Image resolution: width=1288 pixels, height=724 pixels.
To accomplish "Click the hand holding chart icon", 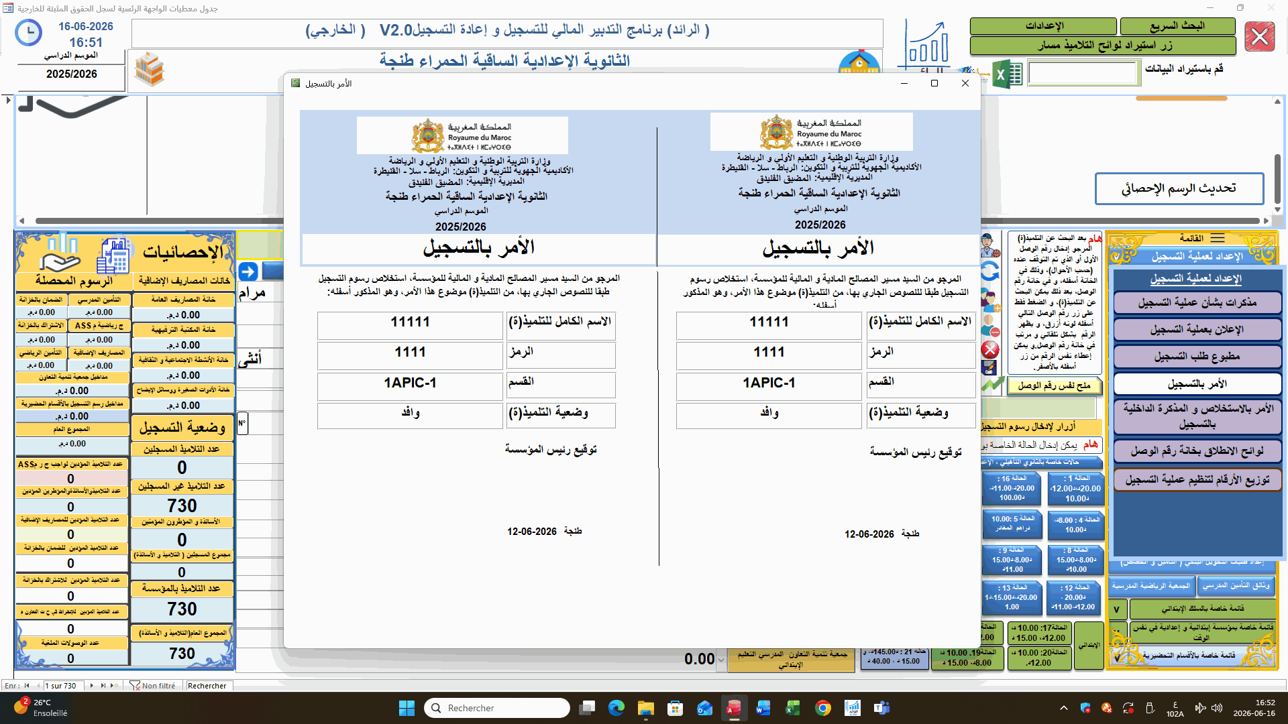I will pos(60,253).
